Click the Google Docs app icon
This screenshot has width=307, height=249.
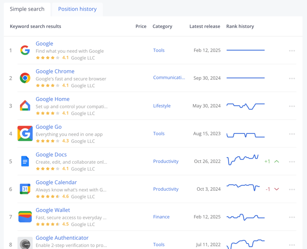(25, 161)
